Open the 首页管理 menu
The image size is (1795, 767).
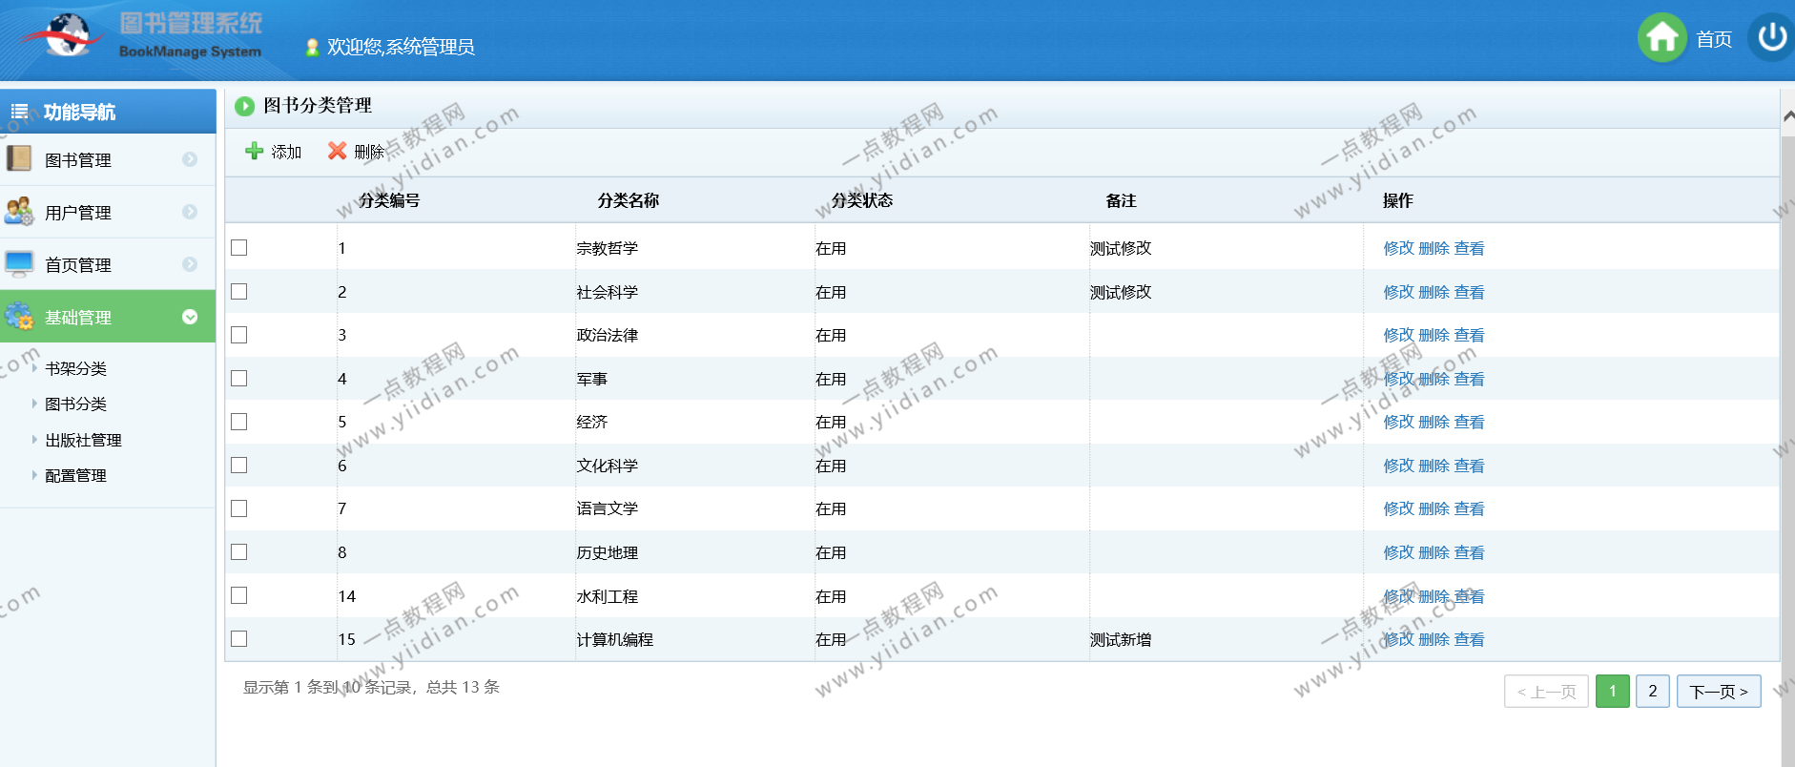108,264
